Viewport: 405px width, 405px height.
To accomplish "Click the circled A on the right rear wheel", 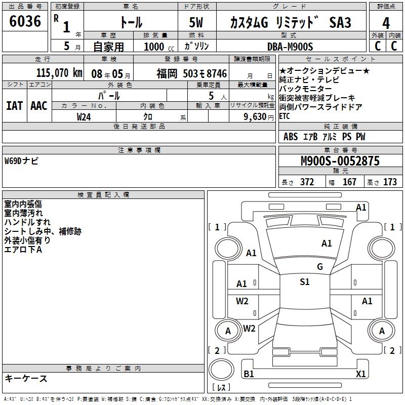I will coord(383,331).
